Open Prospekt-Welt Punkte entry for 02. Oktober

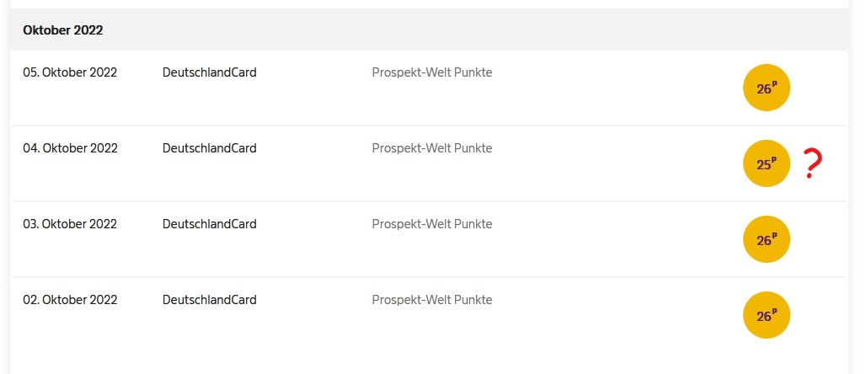pos(432,299)
